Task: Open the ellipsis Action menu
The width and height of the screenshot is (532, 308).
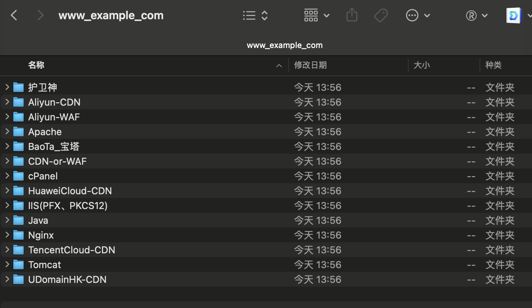Action: click(x=417, y=16)
